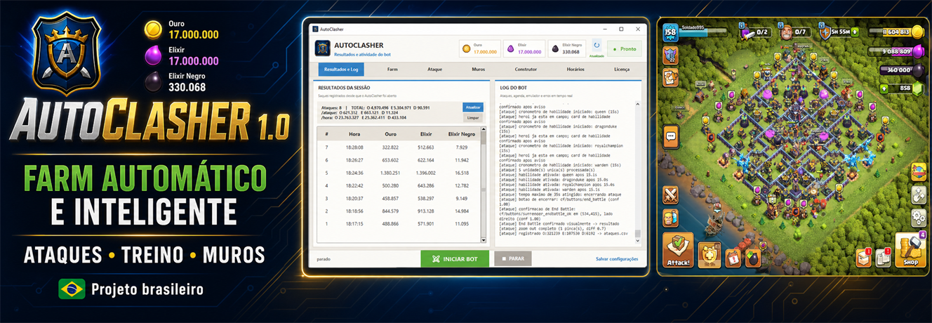Select the table row with time 18:18:56
This screenshot has width=932, height=323.
point(399,211)
